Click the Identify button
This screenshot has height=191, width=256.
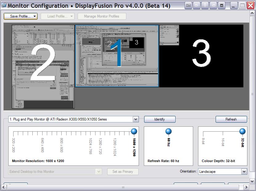(160, 119)
